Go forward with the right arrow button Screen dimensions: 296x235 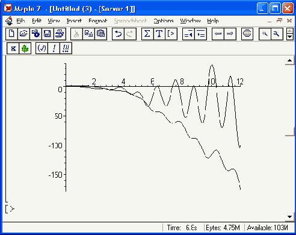click(230, 34)
